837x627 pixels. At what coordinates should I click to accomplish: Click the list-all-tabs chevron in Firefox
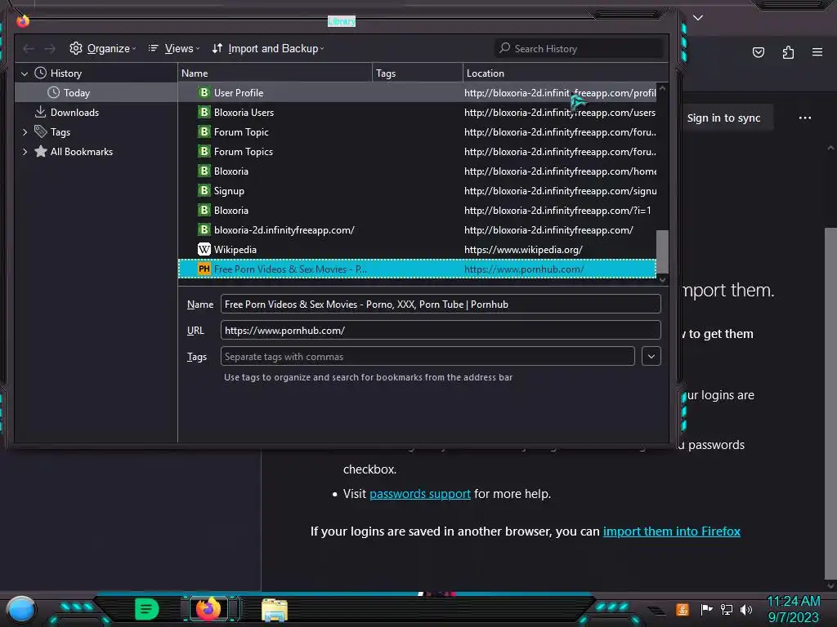click(698, 18)
